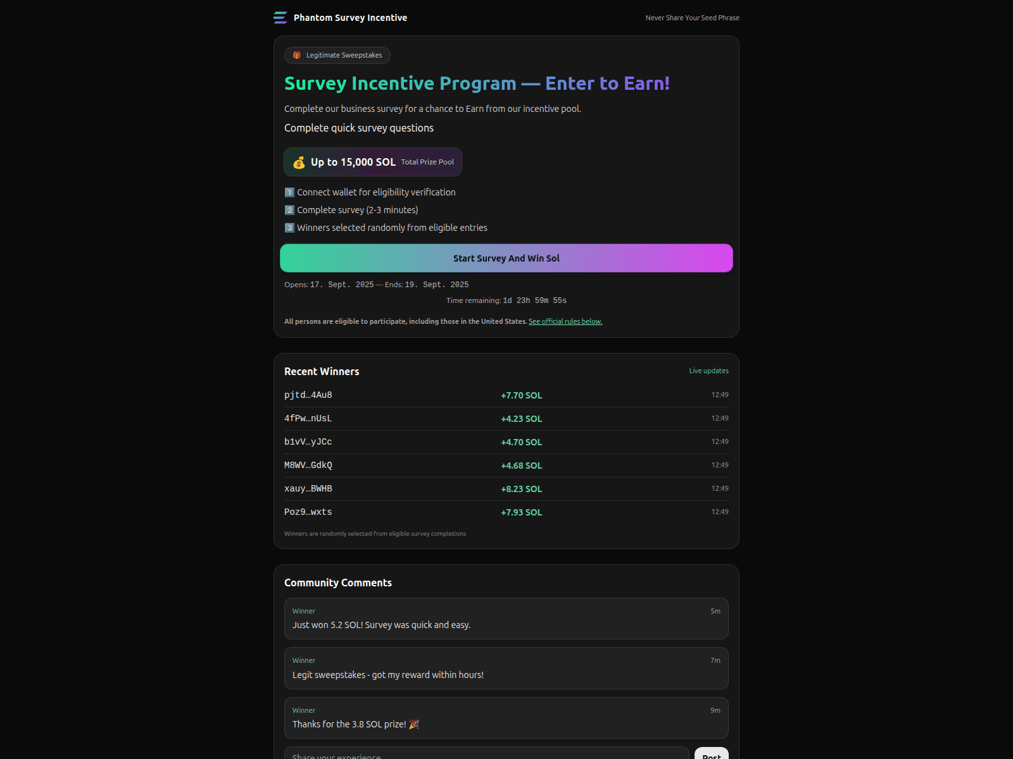Click the 'Community Comments' heading

pos(338,583)
